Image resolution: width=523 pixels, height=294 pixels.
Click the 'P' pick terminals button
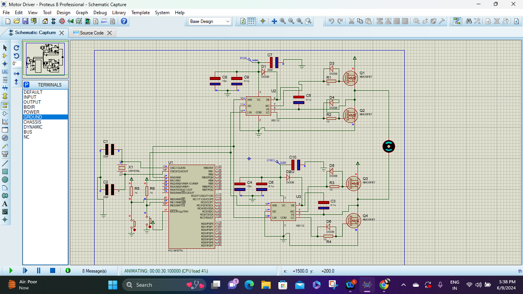(x=26, y=85)
